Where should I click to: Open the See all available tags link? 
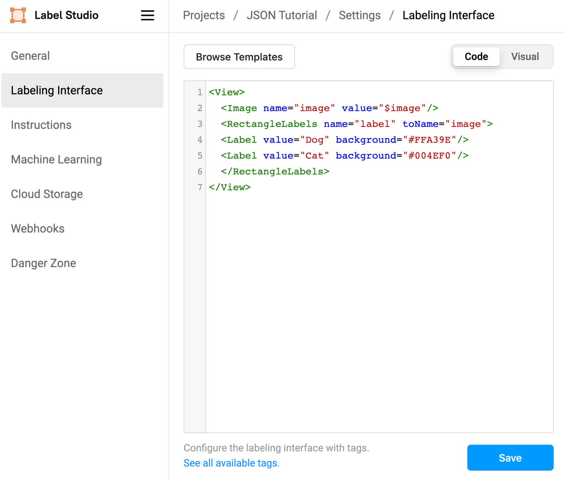point(230,463)
